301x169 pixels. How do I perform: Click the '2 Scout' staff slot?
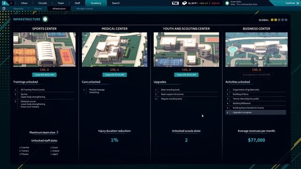(x=54, y=147)
